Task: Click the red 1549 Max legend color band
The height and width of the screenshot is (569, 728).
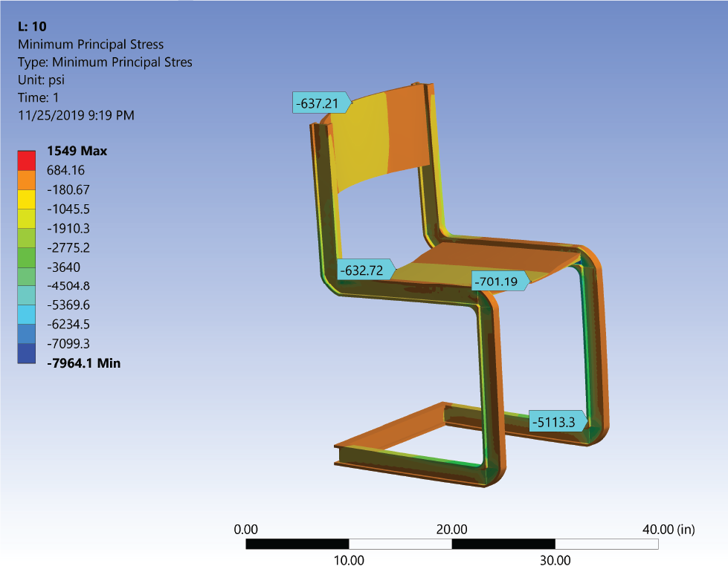Action: 27,160
